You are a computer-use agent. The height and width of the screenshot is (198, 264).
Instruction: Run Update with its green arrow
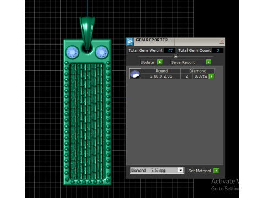(x=160, y=62)
